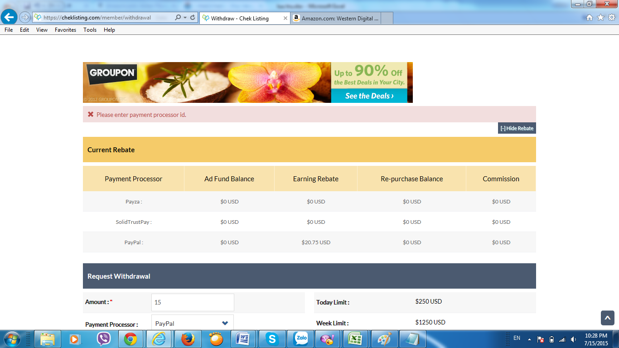The image size is (619, 348).
Task: Click the network signal tray icon
Action: pos(562,339)
